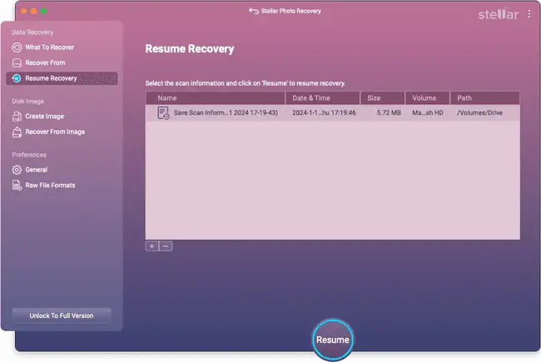541x362 pixels.
Task: Click path cell '/Volumes/Drive'
Action: (479, 113)
